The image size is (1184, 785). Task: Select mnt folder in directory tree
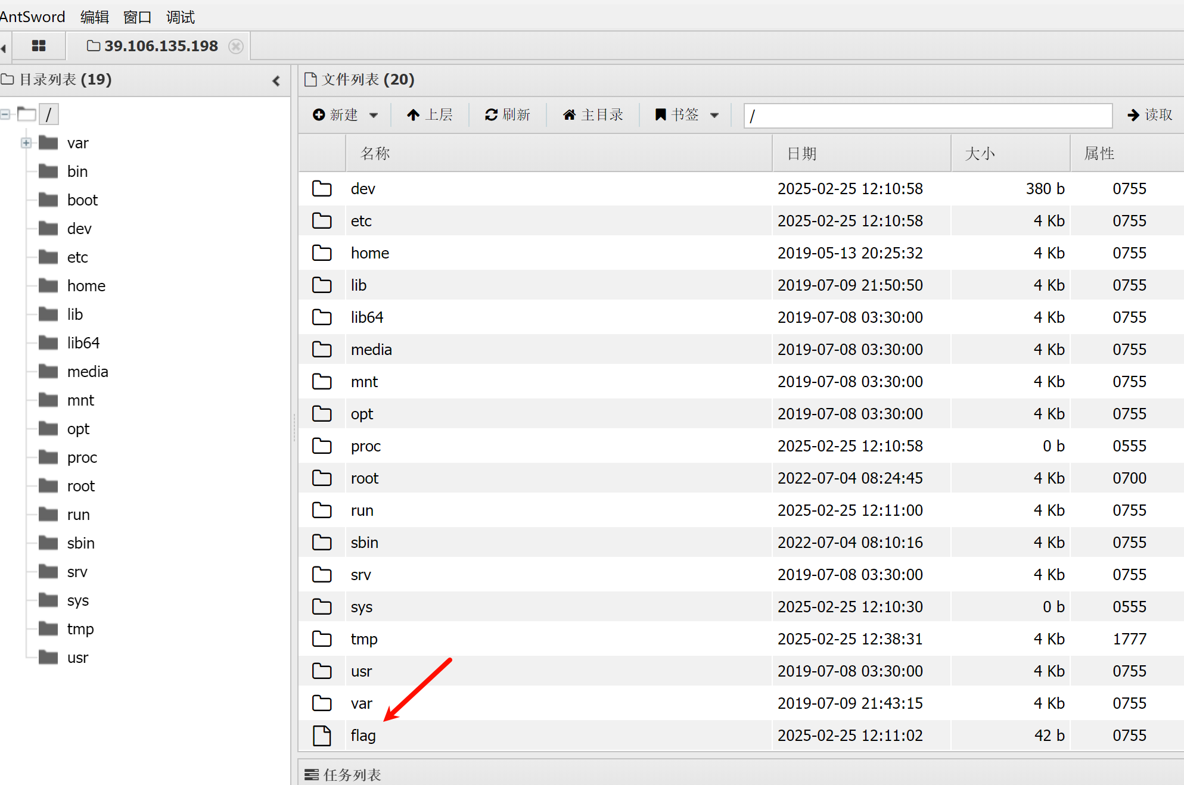click(x=80, y=400)
